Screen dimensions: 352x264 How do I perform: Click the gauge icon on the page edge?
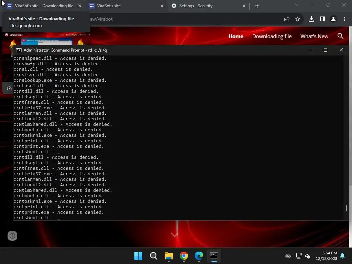point(9,88)
